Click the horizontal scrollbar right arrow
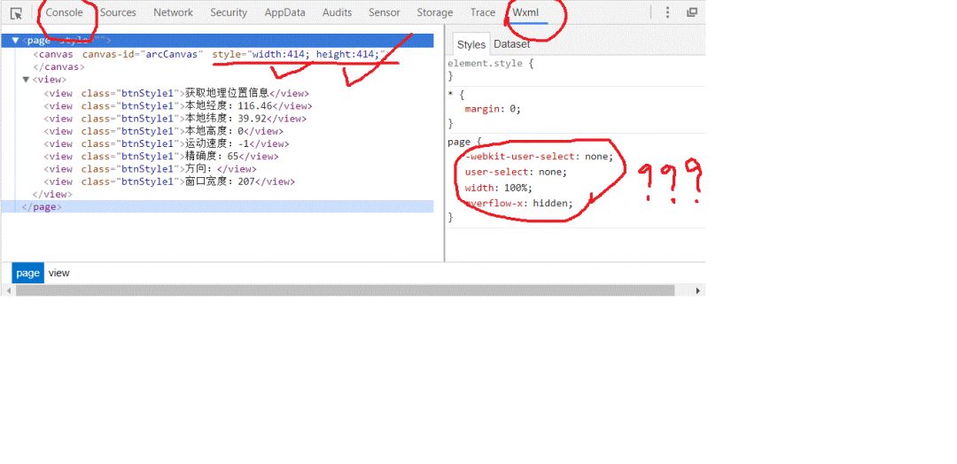 [698, 290]
